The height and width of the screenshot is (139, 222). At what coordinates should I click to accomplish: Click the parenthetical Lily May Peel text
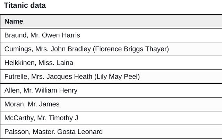coord(117,76)
